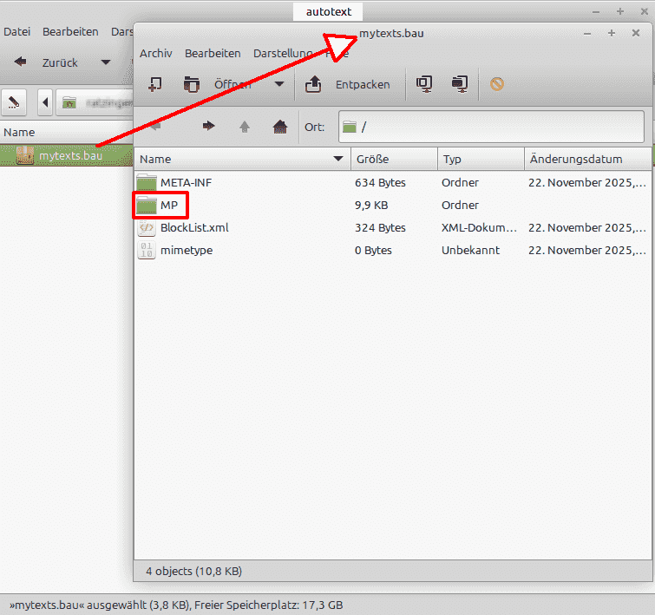Sort by the Größe column header
655x615 pixels.
point(393,160)
